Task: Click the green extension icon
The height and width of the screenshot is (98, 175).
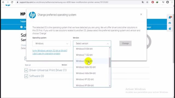Action: (157, 2)
